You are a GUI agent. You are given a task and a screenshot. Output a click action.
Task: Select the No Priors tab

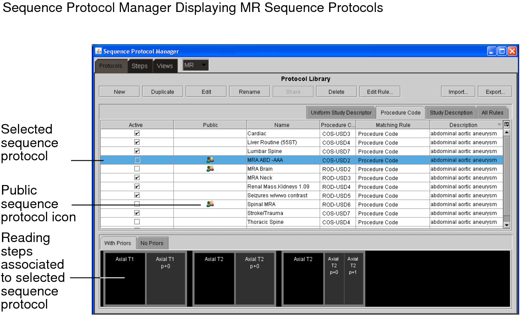pos(152,243)
